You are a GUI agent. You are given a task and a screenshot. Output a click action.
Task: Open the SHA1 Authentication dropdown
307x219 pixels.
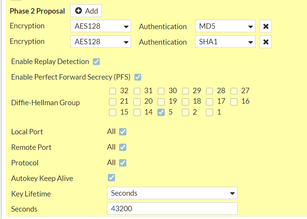(225, 42)
